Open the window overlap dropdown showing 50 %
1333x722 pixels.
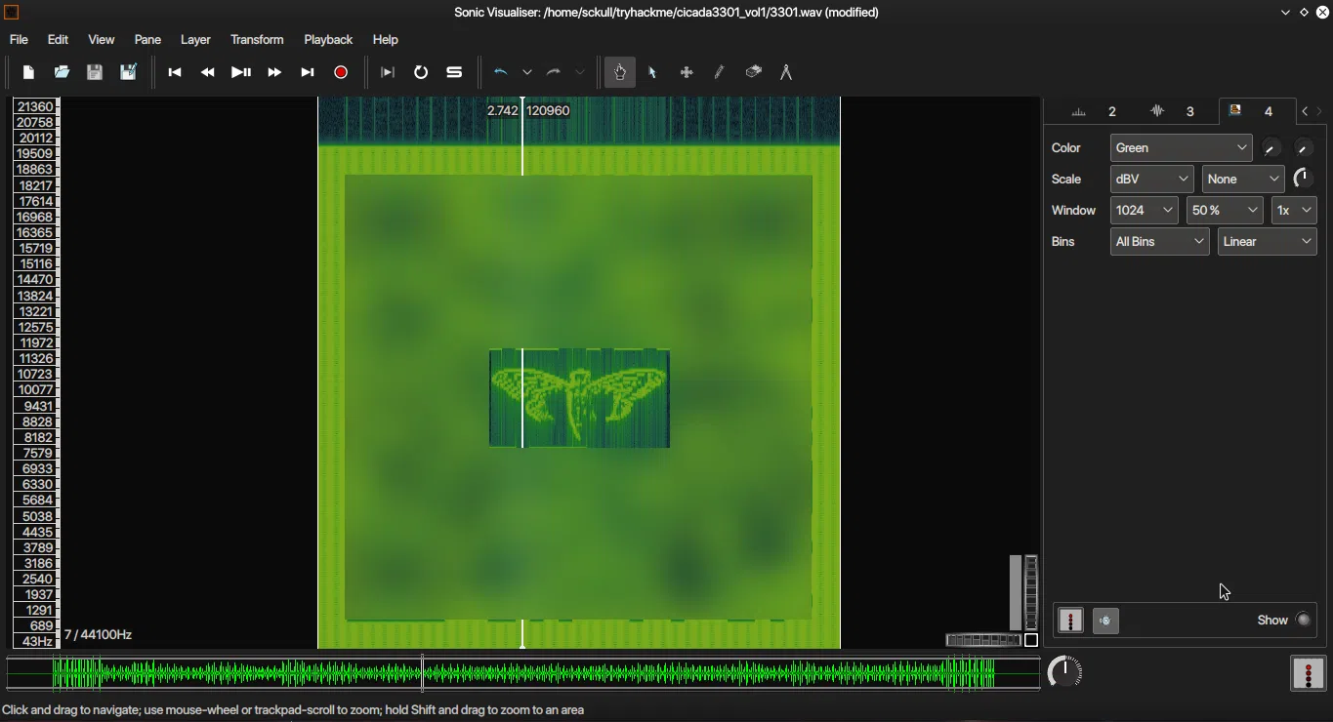pos(1225,211)
